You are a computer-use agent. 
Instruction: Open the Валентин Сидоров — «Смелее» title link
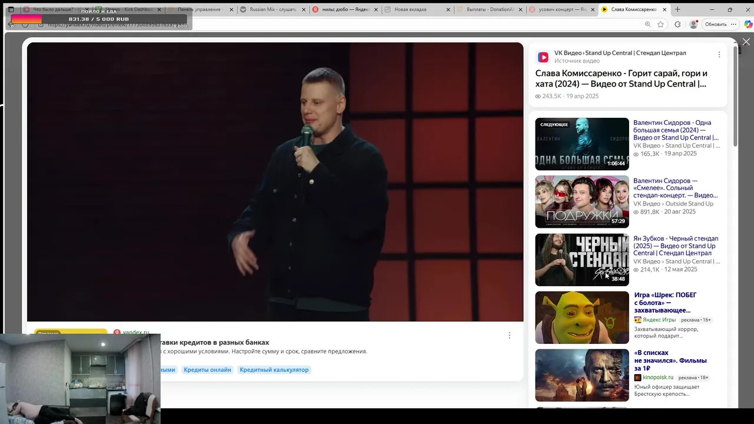[676, 188]
